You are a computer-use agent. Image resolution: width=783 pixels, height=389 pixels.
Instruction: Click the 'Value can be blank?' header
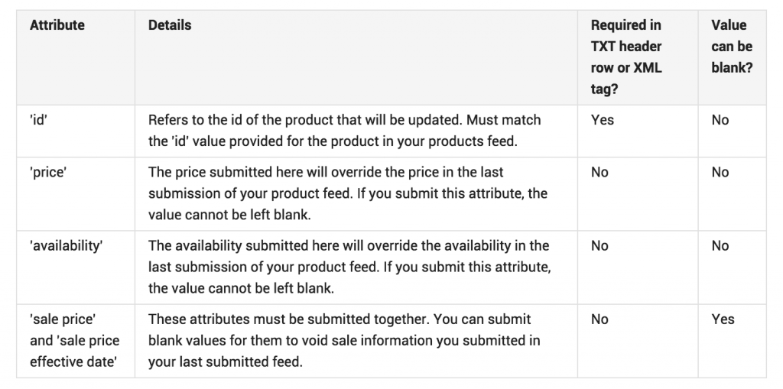pyautogui.click(x=732, y=47)
